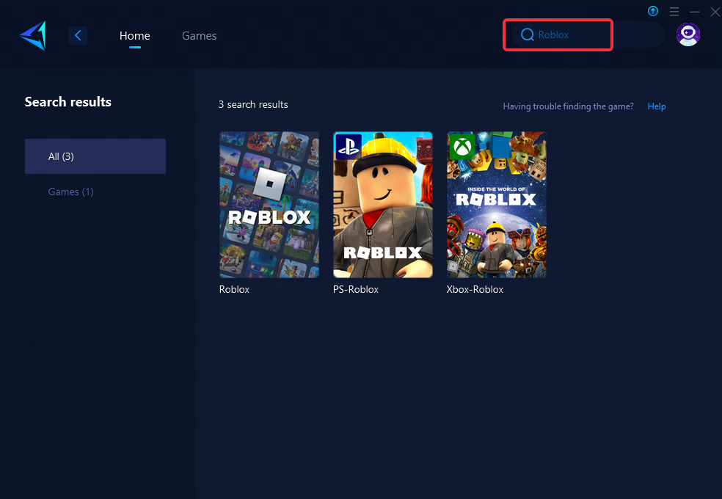Viewport: 722px width, 499px height.
Task: Select the Games (1) filter
Action: [70, 192]
